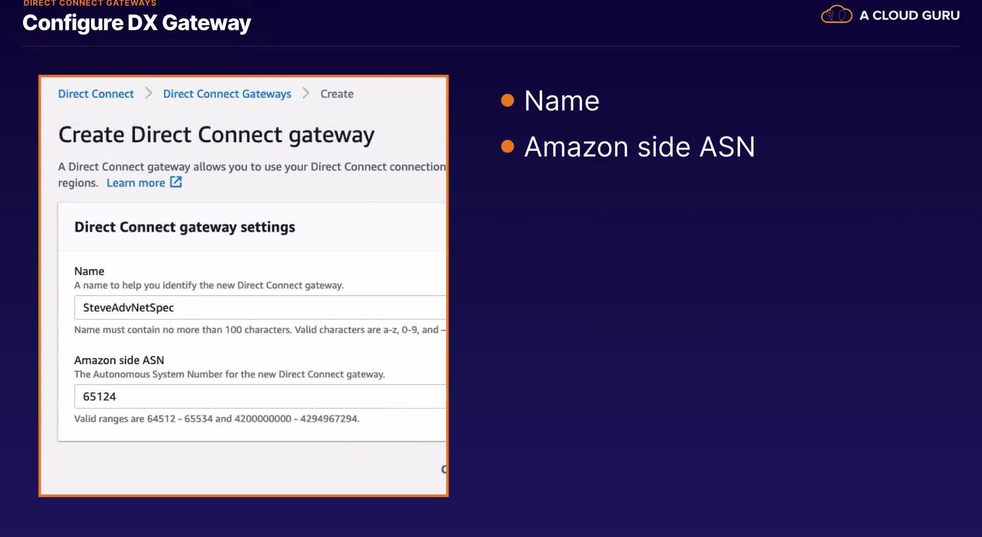Click the Amazon side ASN field label

(x=119, y=360)
